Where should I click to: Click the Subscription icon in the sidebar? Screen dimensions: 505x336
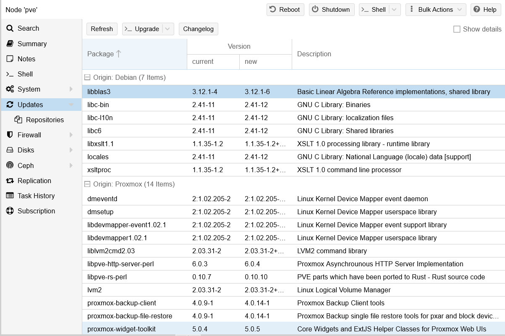(x=10, y=211)
